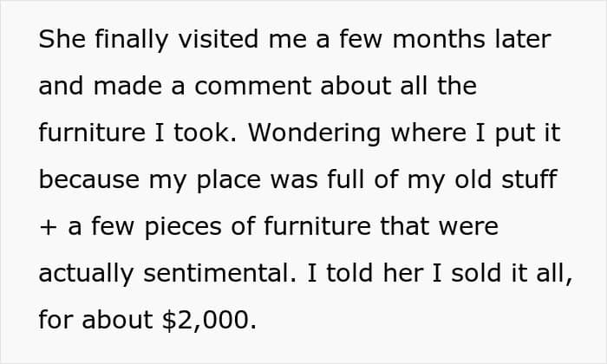Click the word "pieces"

183,227
